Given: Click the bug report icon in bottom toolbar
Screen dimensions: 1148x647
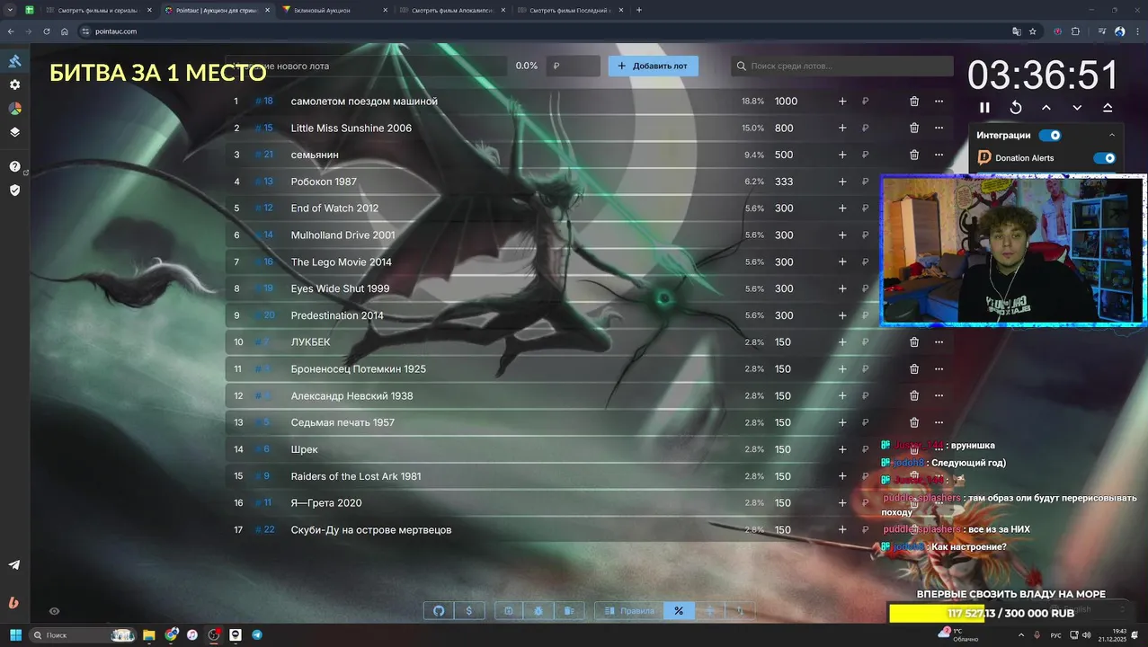Looking at the screenshot, I should pos(538,611).
